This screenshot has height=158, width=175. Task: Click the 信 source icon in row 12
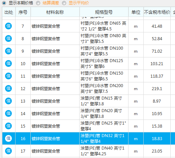coord(8,88)
